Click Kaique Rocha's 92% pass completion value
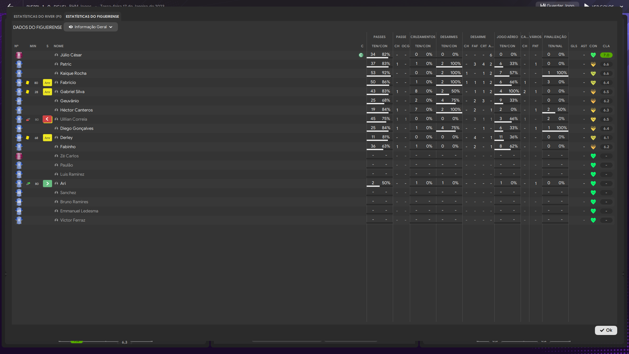Image resolution: width=629 pixels, height=354 pixels. 386,73
